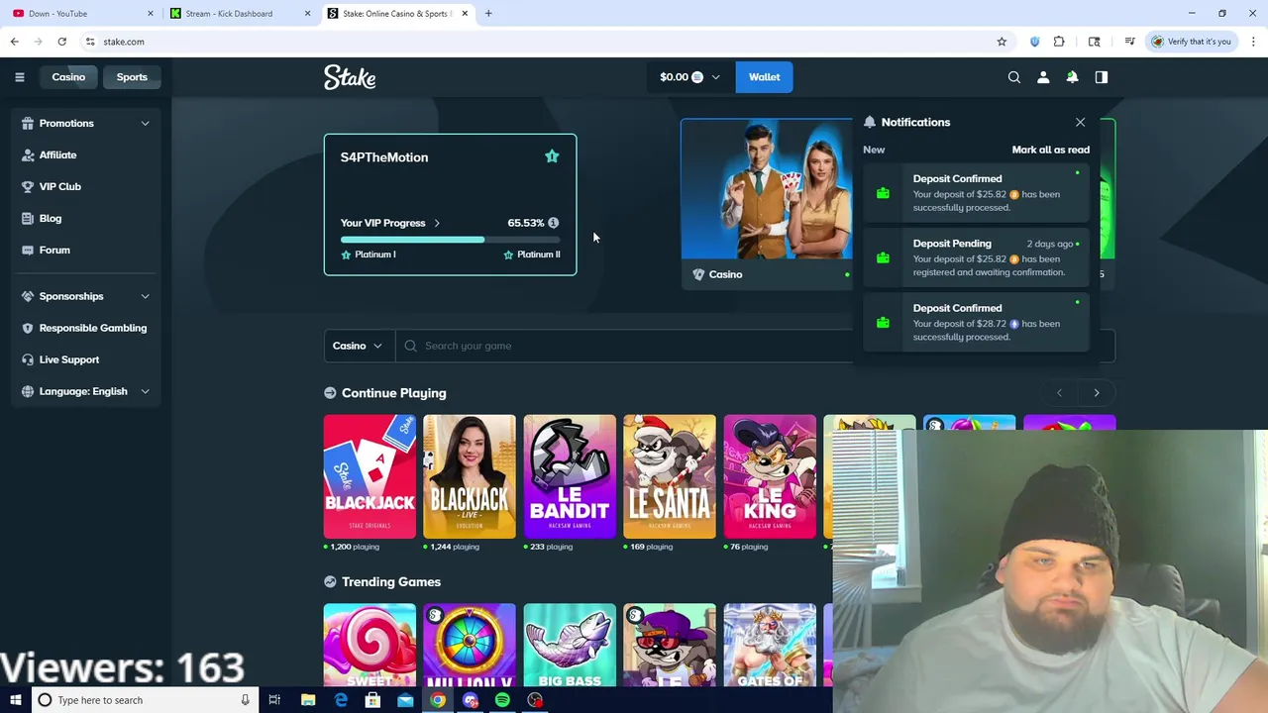Expand the Sponsorships sidebar menu
1268x713 pixels.
pyautogui.click(x=145, y=296)
